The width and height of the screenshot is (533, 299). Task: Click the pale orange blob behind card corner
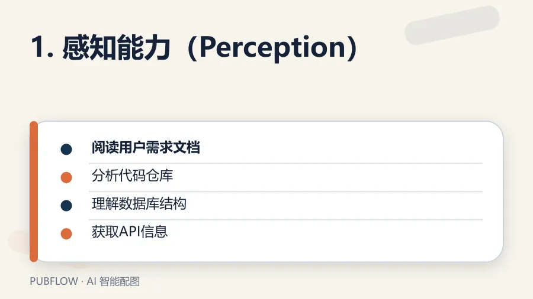point(19,241)
